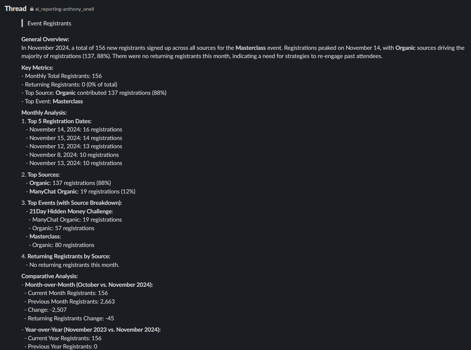Image resolution: width=471 pixels, height=350 pixels.
Task: Click the Comparative Analysis heading
Action: coord(50,276)
